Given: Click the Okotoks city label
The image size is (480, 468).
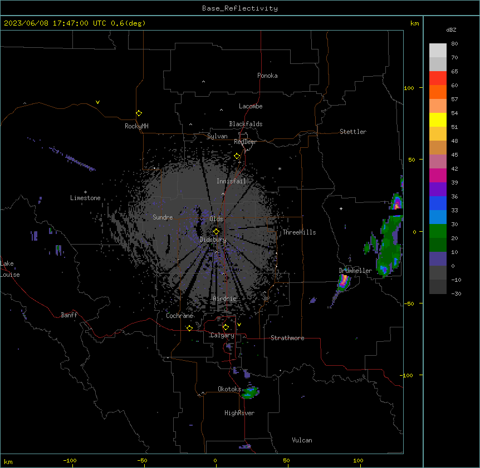Looking at the screenshot, I should pos(229,389).
